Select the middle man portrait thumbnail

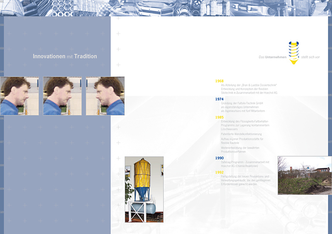tap(62, 96)
